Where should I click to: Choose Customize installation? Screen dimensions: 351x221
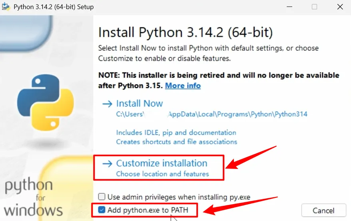[162, 163]
